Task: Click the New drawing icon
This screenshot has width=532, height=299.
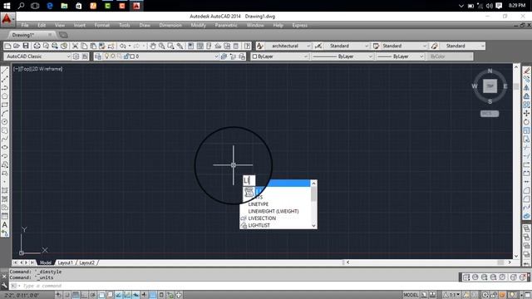Action: [7, 46]
